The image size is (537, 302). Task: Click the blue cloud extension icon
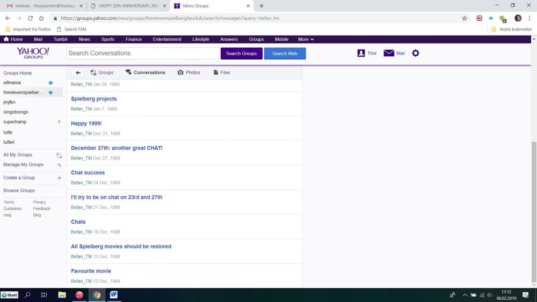coord(490,18)
